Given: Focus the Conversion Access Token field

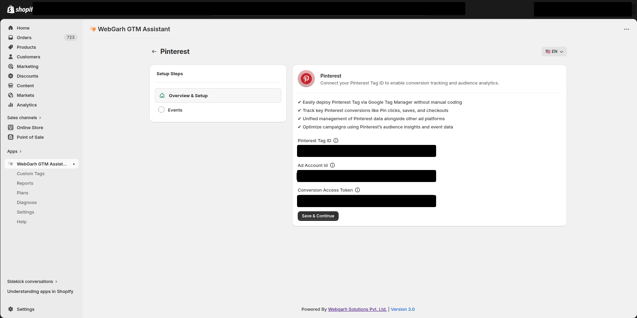Looking at the screenshot, I should pos(366,201).
